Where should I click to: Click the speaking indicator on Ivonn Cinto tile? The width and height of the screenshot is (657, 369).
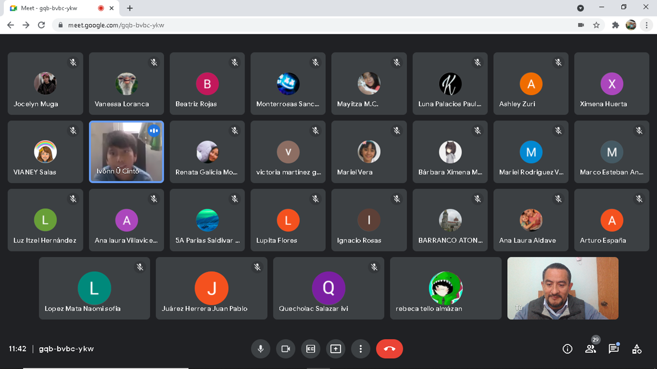coord(154,131)
